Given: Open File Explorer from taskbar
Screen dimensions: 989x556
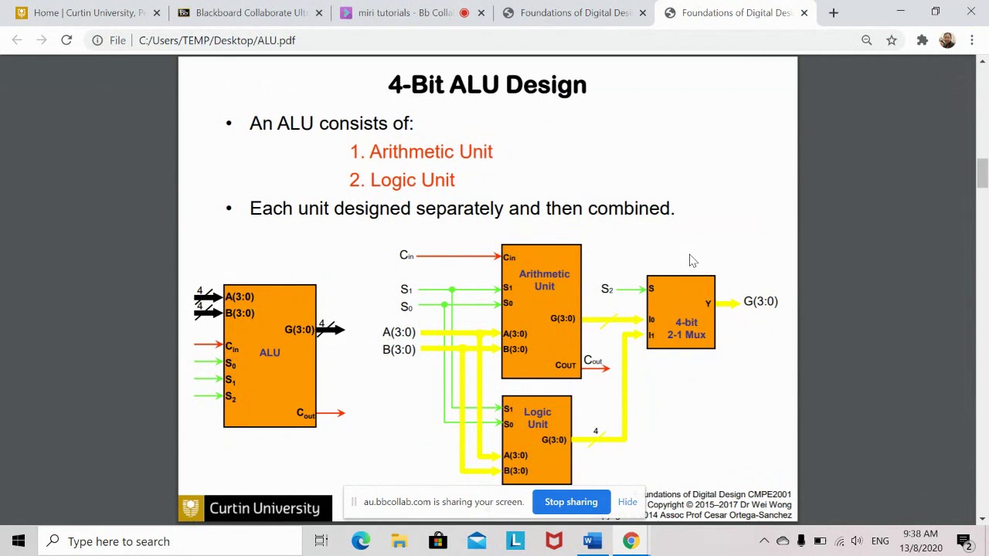Looking at the screenshot, I should [399, 541].
